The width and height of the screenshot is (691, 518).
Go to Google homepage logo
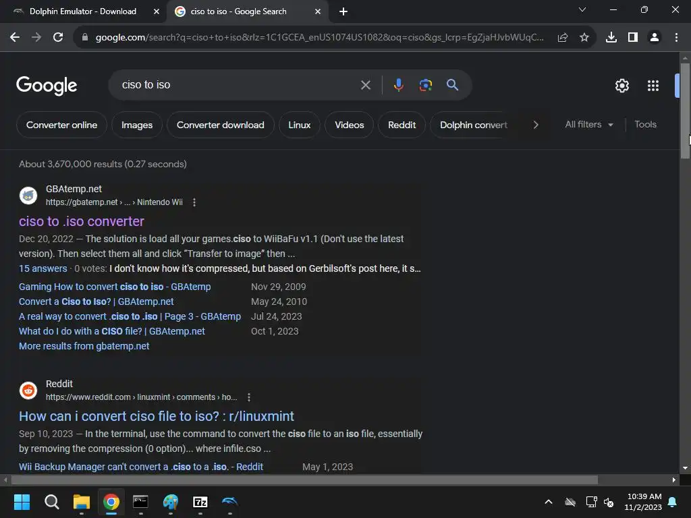(47, 86)
